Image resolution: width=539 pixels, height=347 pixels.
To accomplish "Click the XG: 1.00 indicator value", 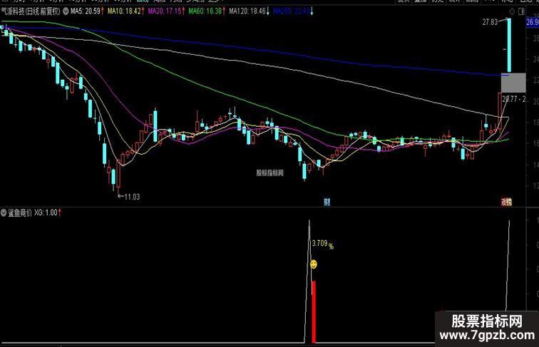I will pyautogui.click(x=46, y=212).
